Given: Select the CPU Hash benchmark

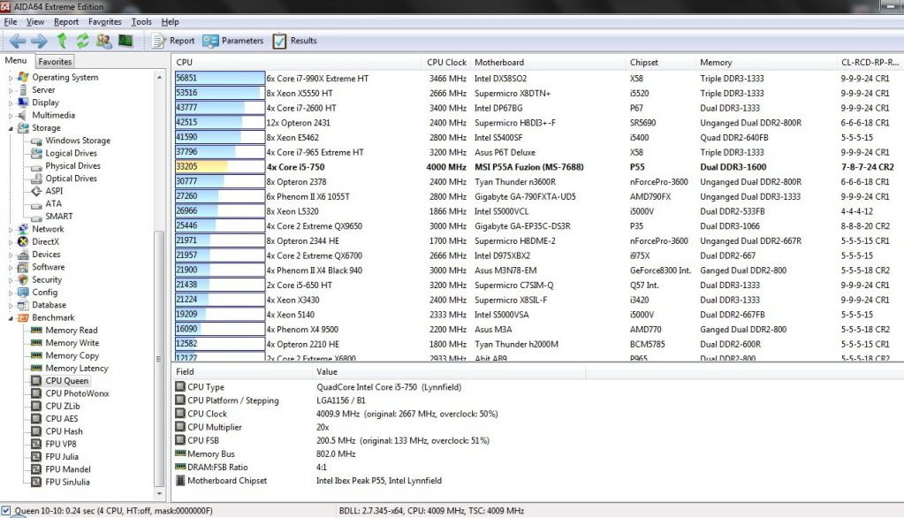Looking at the screenshot, I should tap(64, 431).
